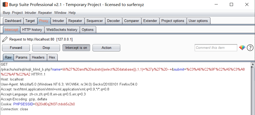This screenshot has height=115, width=255.
Task: Open the Comparer tab
Action: click(x=132, y=21)
